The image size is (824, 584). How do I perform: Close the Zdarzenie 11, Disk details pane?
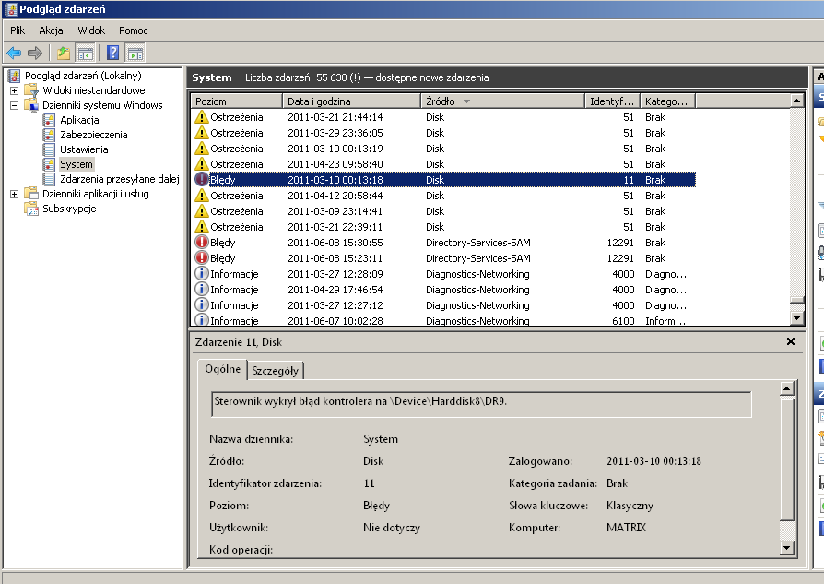tap(791, 341)
